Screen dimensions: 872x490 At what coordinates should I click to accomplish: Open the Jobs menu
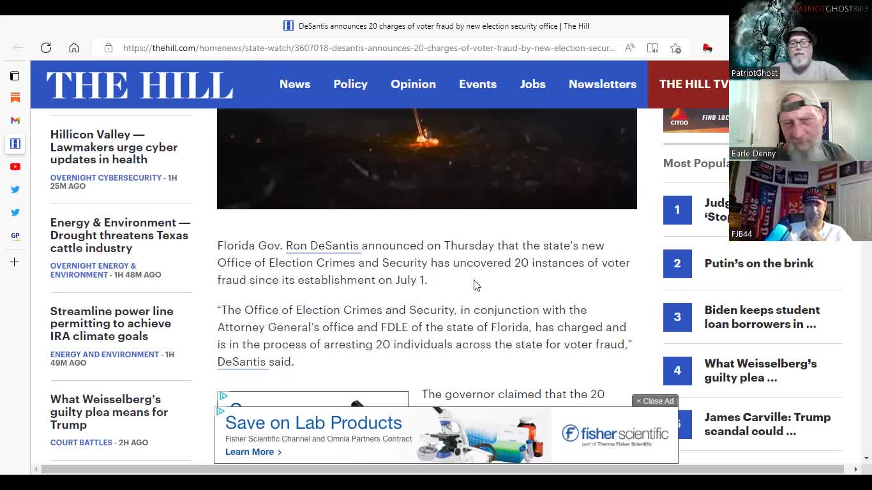pyautogui.click(x=532, y=84)
